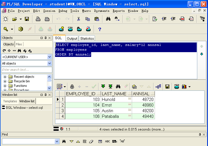Click the Explain Plan lightbulb icon

(x=61, y=29)
